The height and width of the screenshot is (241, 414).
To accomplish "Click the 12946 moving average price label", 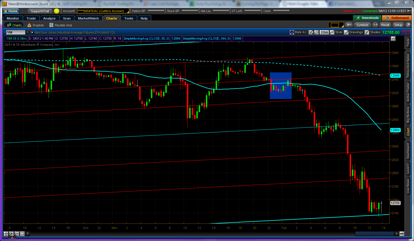I will (395, 76).
